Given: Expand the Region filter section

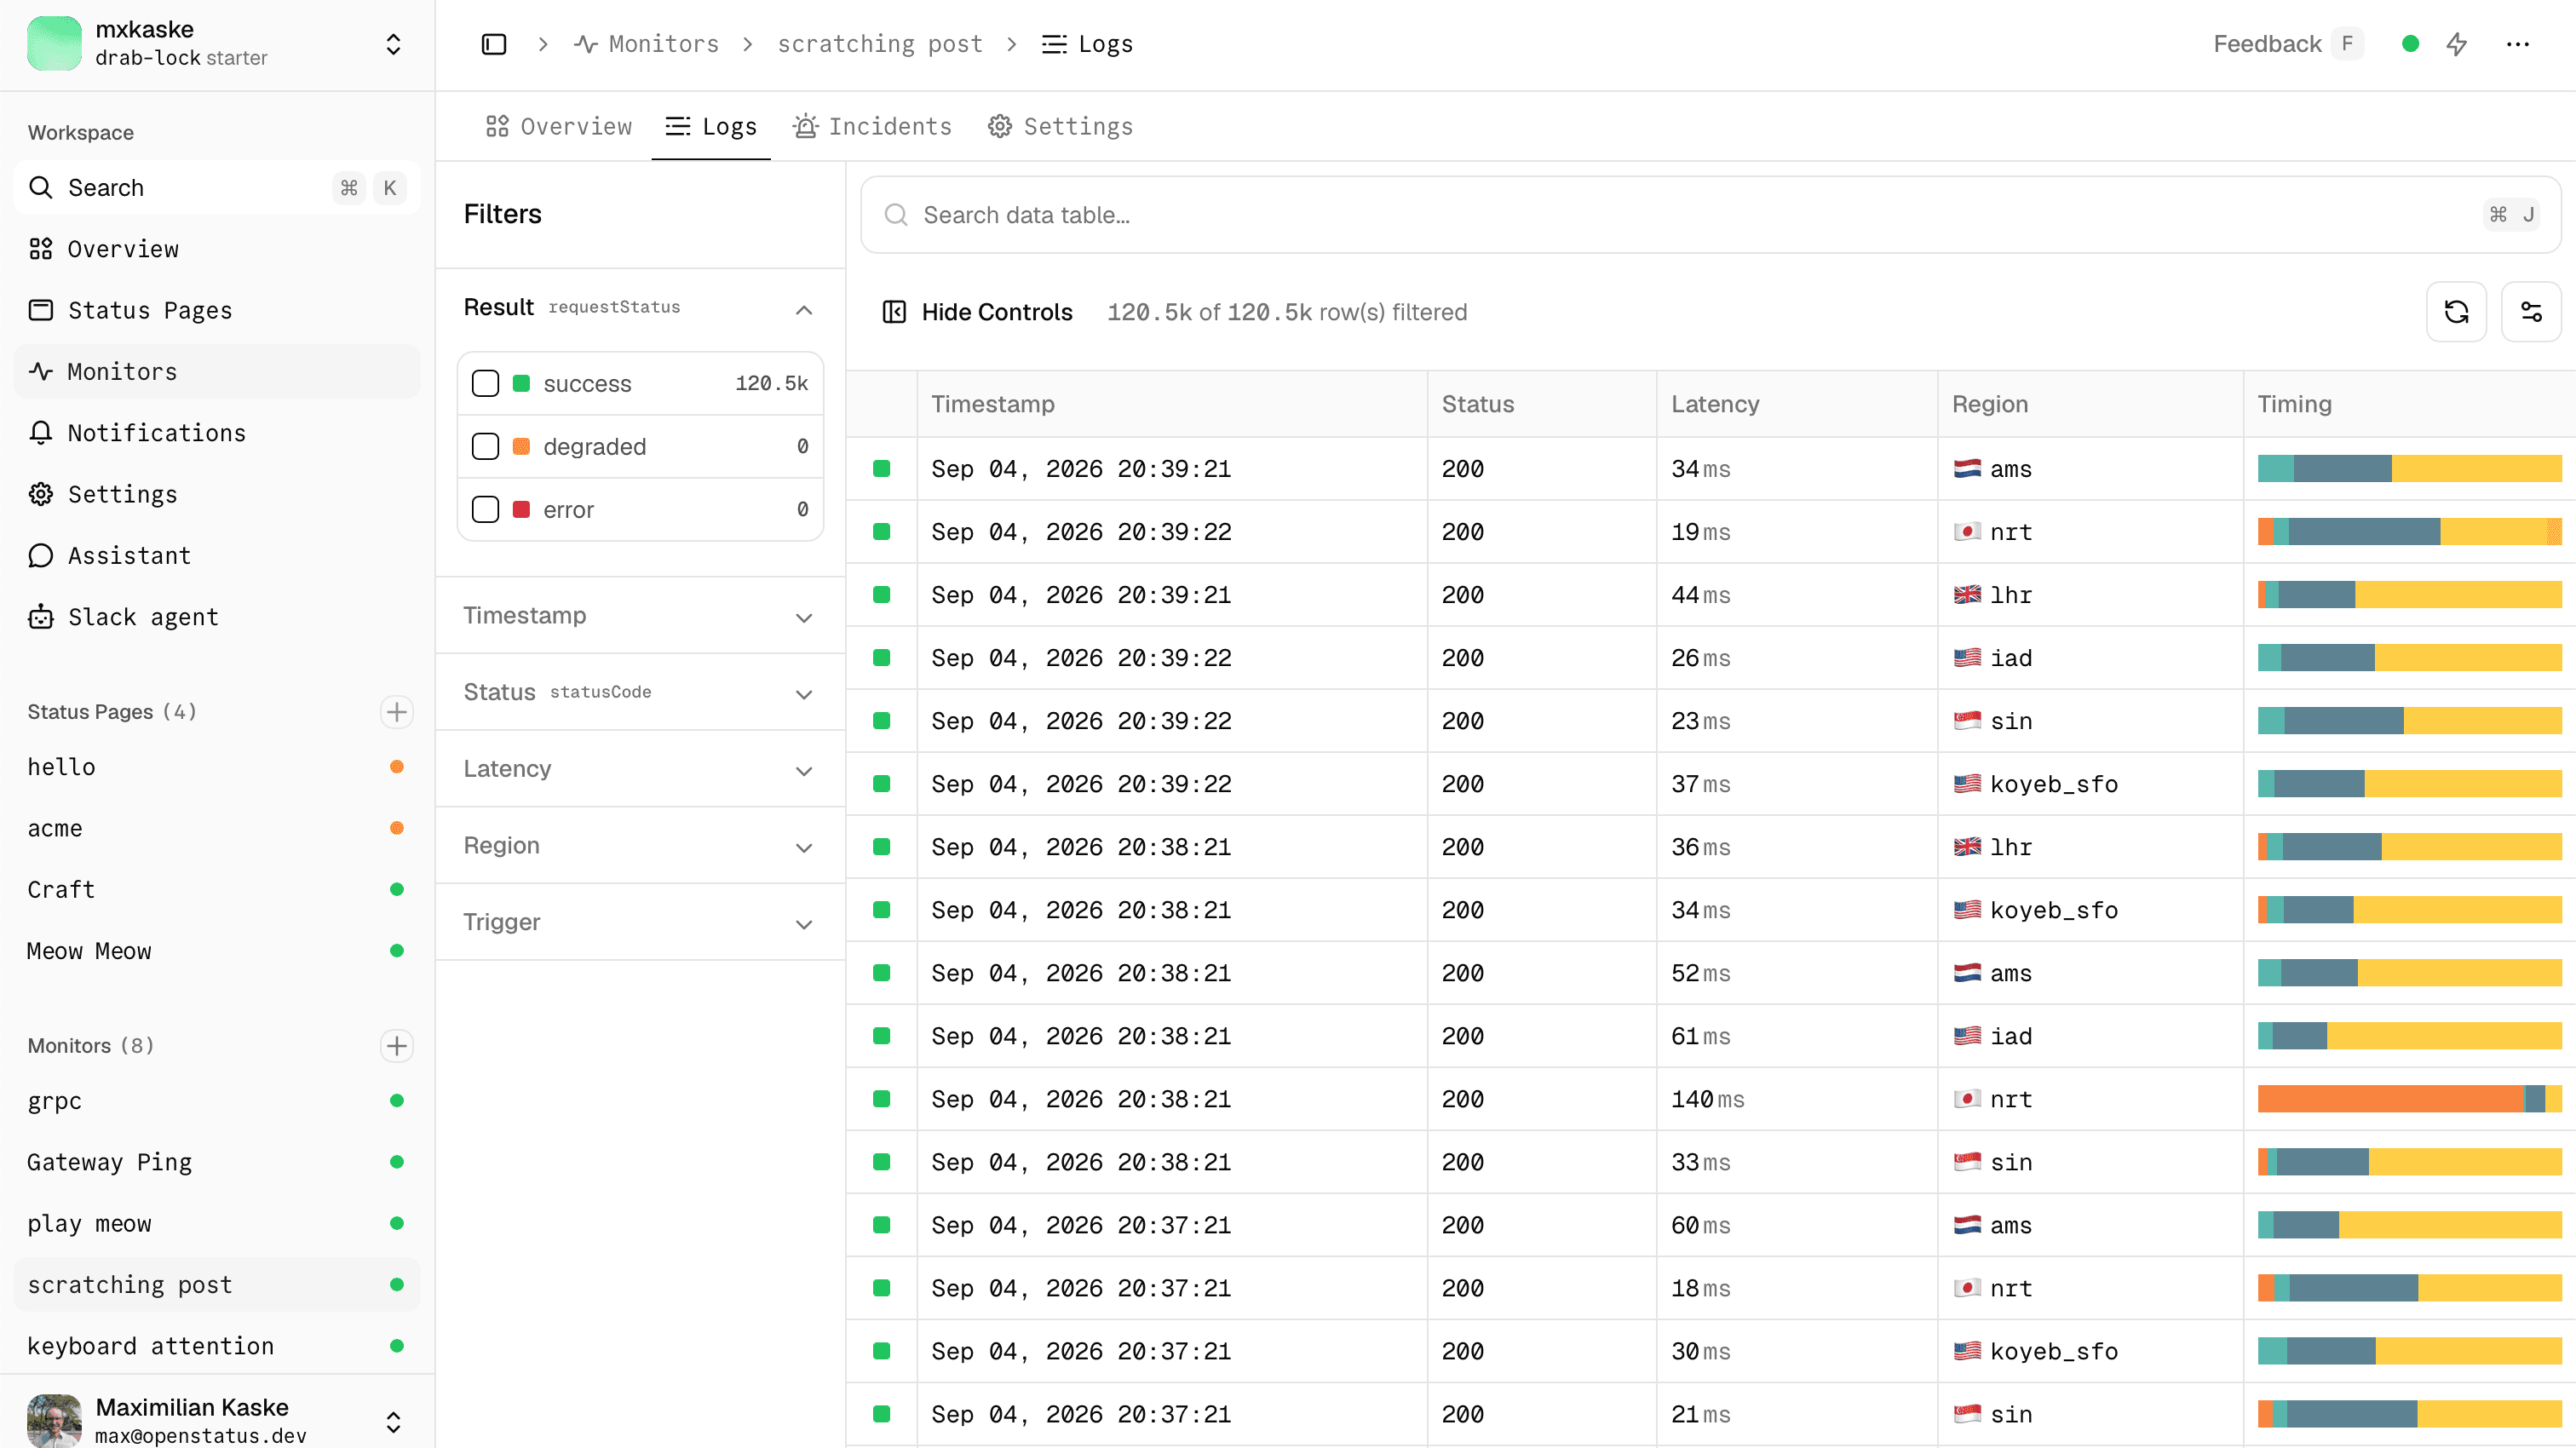Looking at the screenshot, I should point(639,846).
